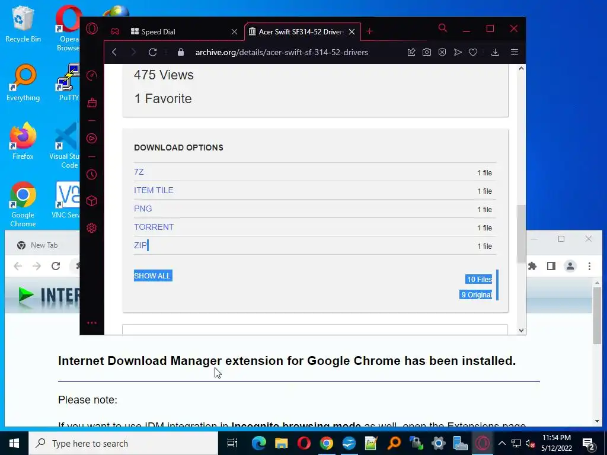This screenshot has height=455, width=607.
Task: Open File Explorer from taskbar
Action: (282, 443)
